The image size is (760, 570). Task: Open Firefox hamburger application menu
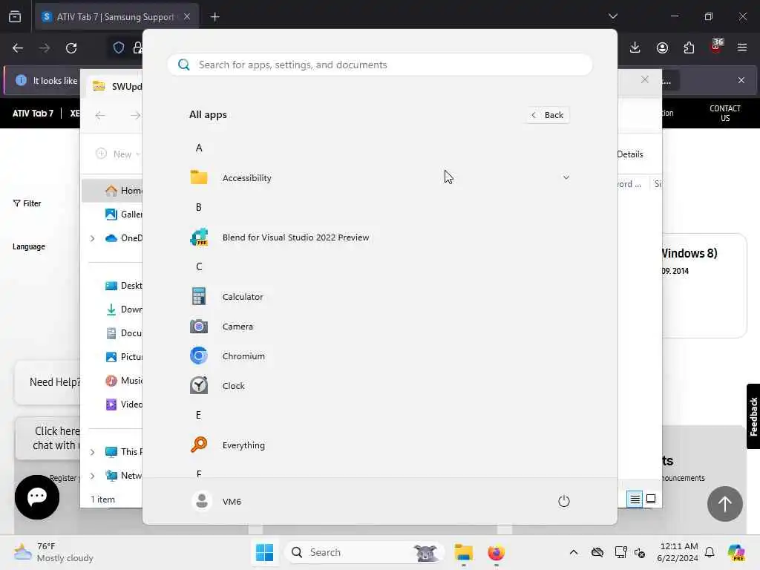[742, 47]
